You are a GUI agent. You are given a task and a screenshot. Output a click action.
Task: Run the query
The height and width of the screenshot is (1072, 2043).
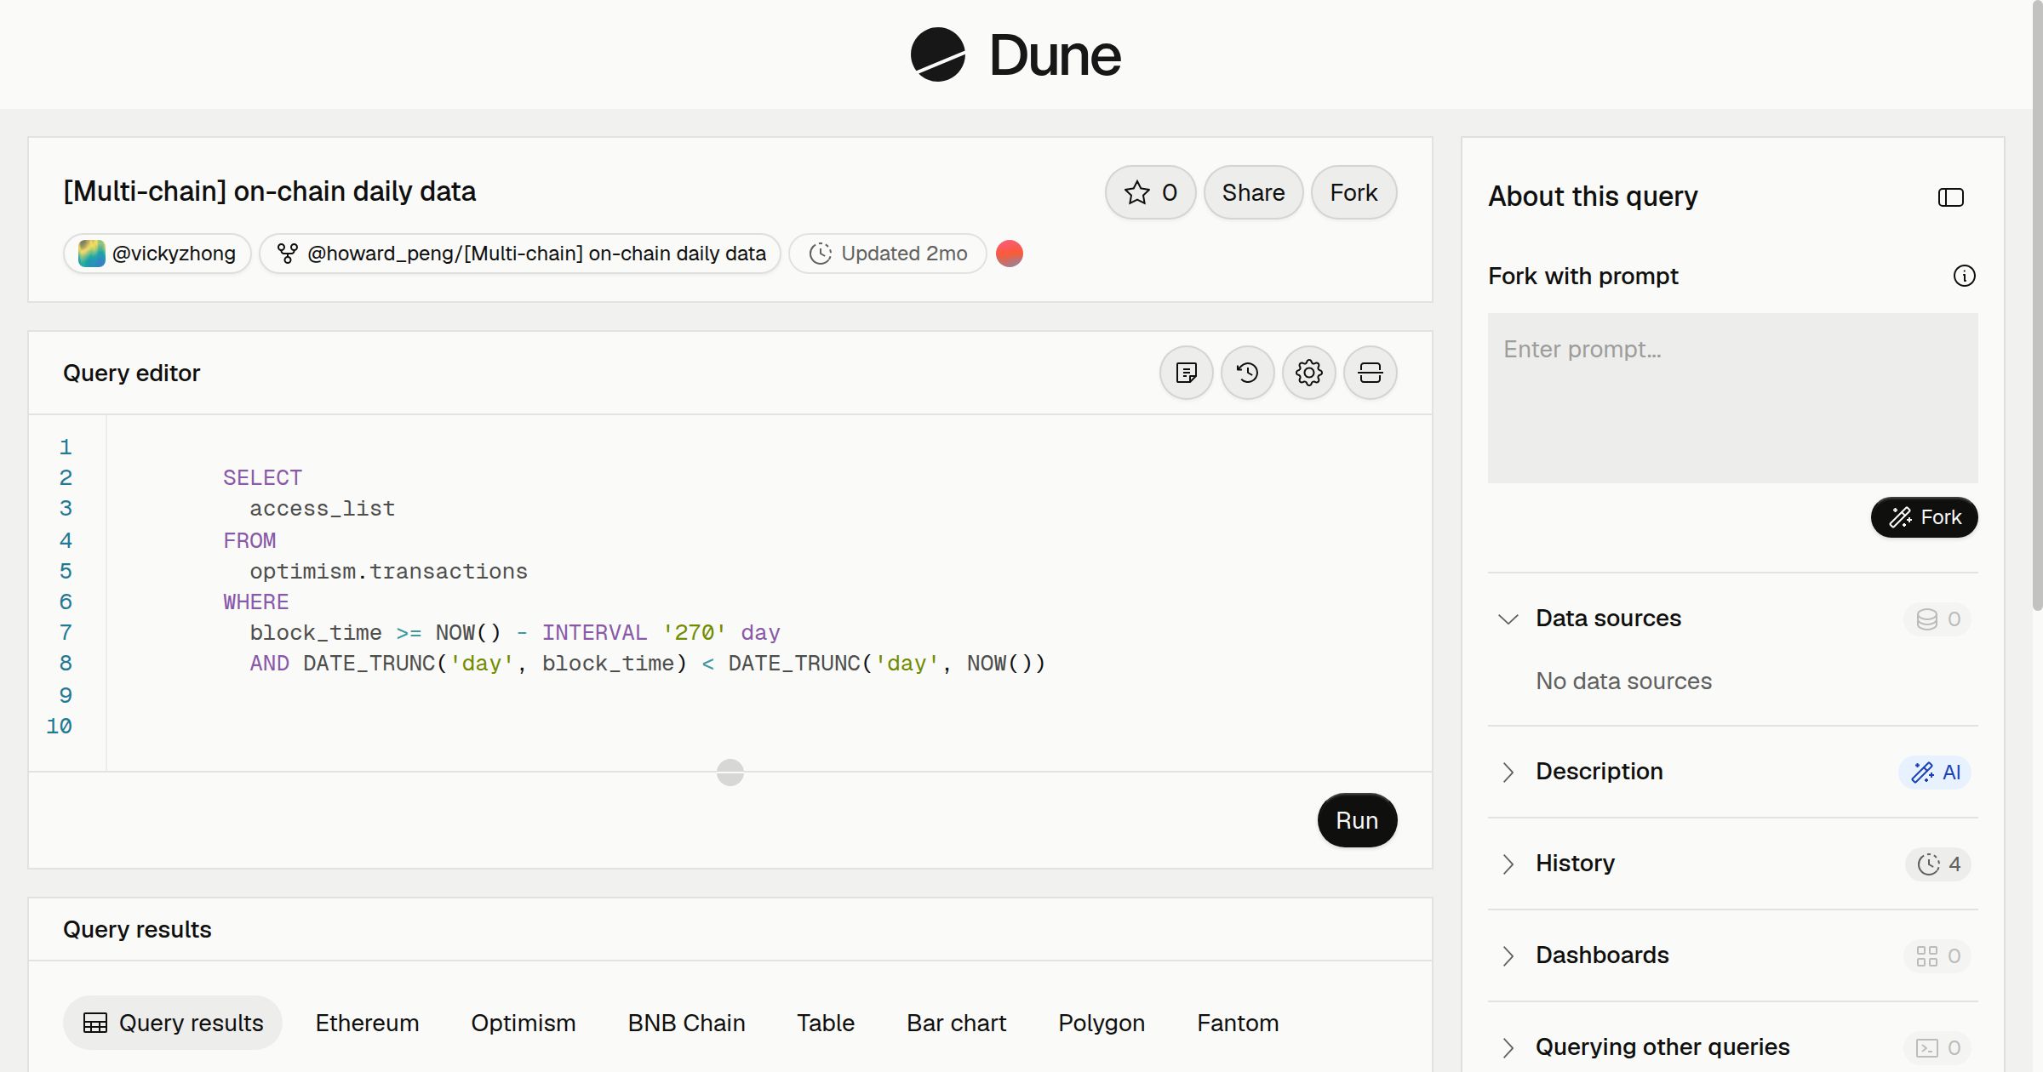click(x=1357, y=820)
